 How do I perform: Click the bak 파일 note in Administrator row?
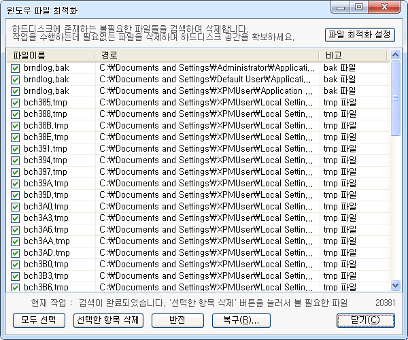339,68
